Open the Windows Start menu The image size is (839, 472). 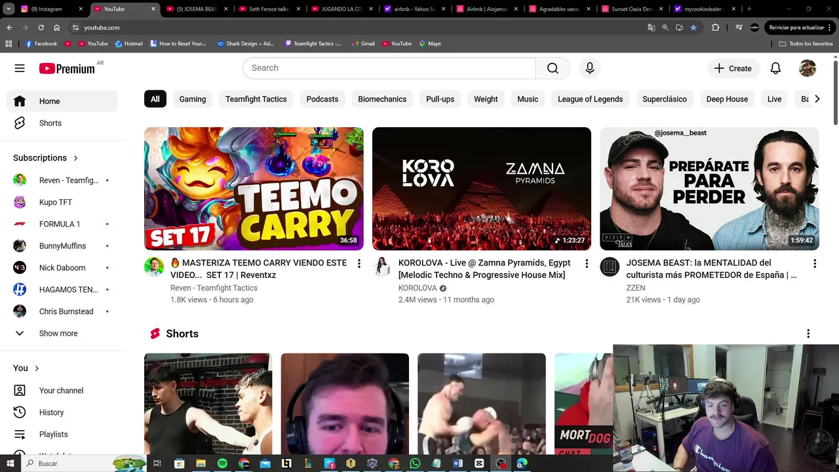(x=10, y=463)
